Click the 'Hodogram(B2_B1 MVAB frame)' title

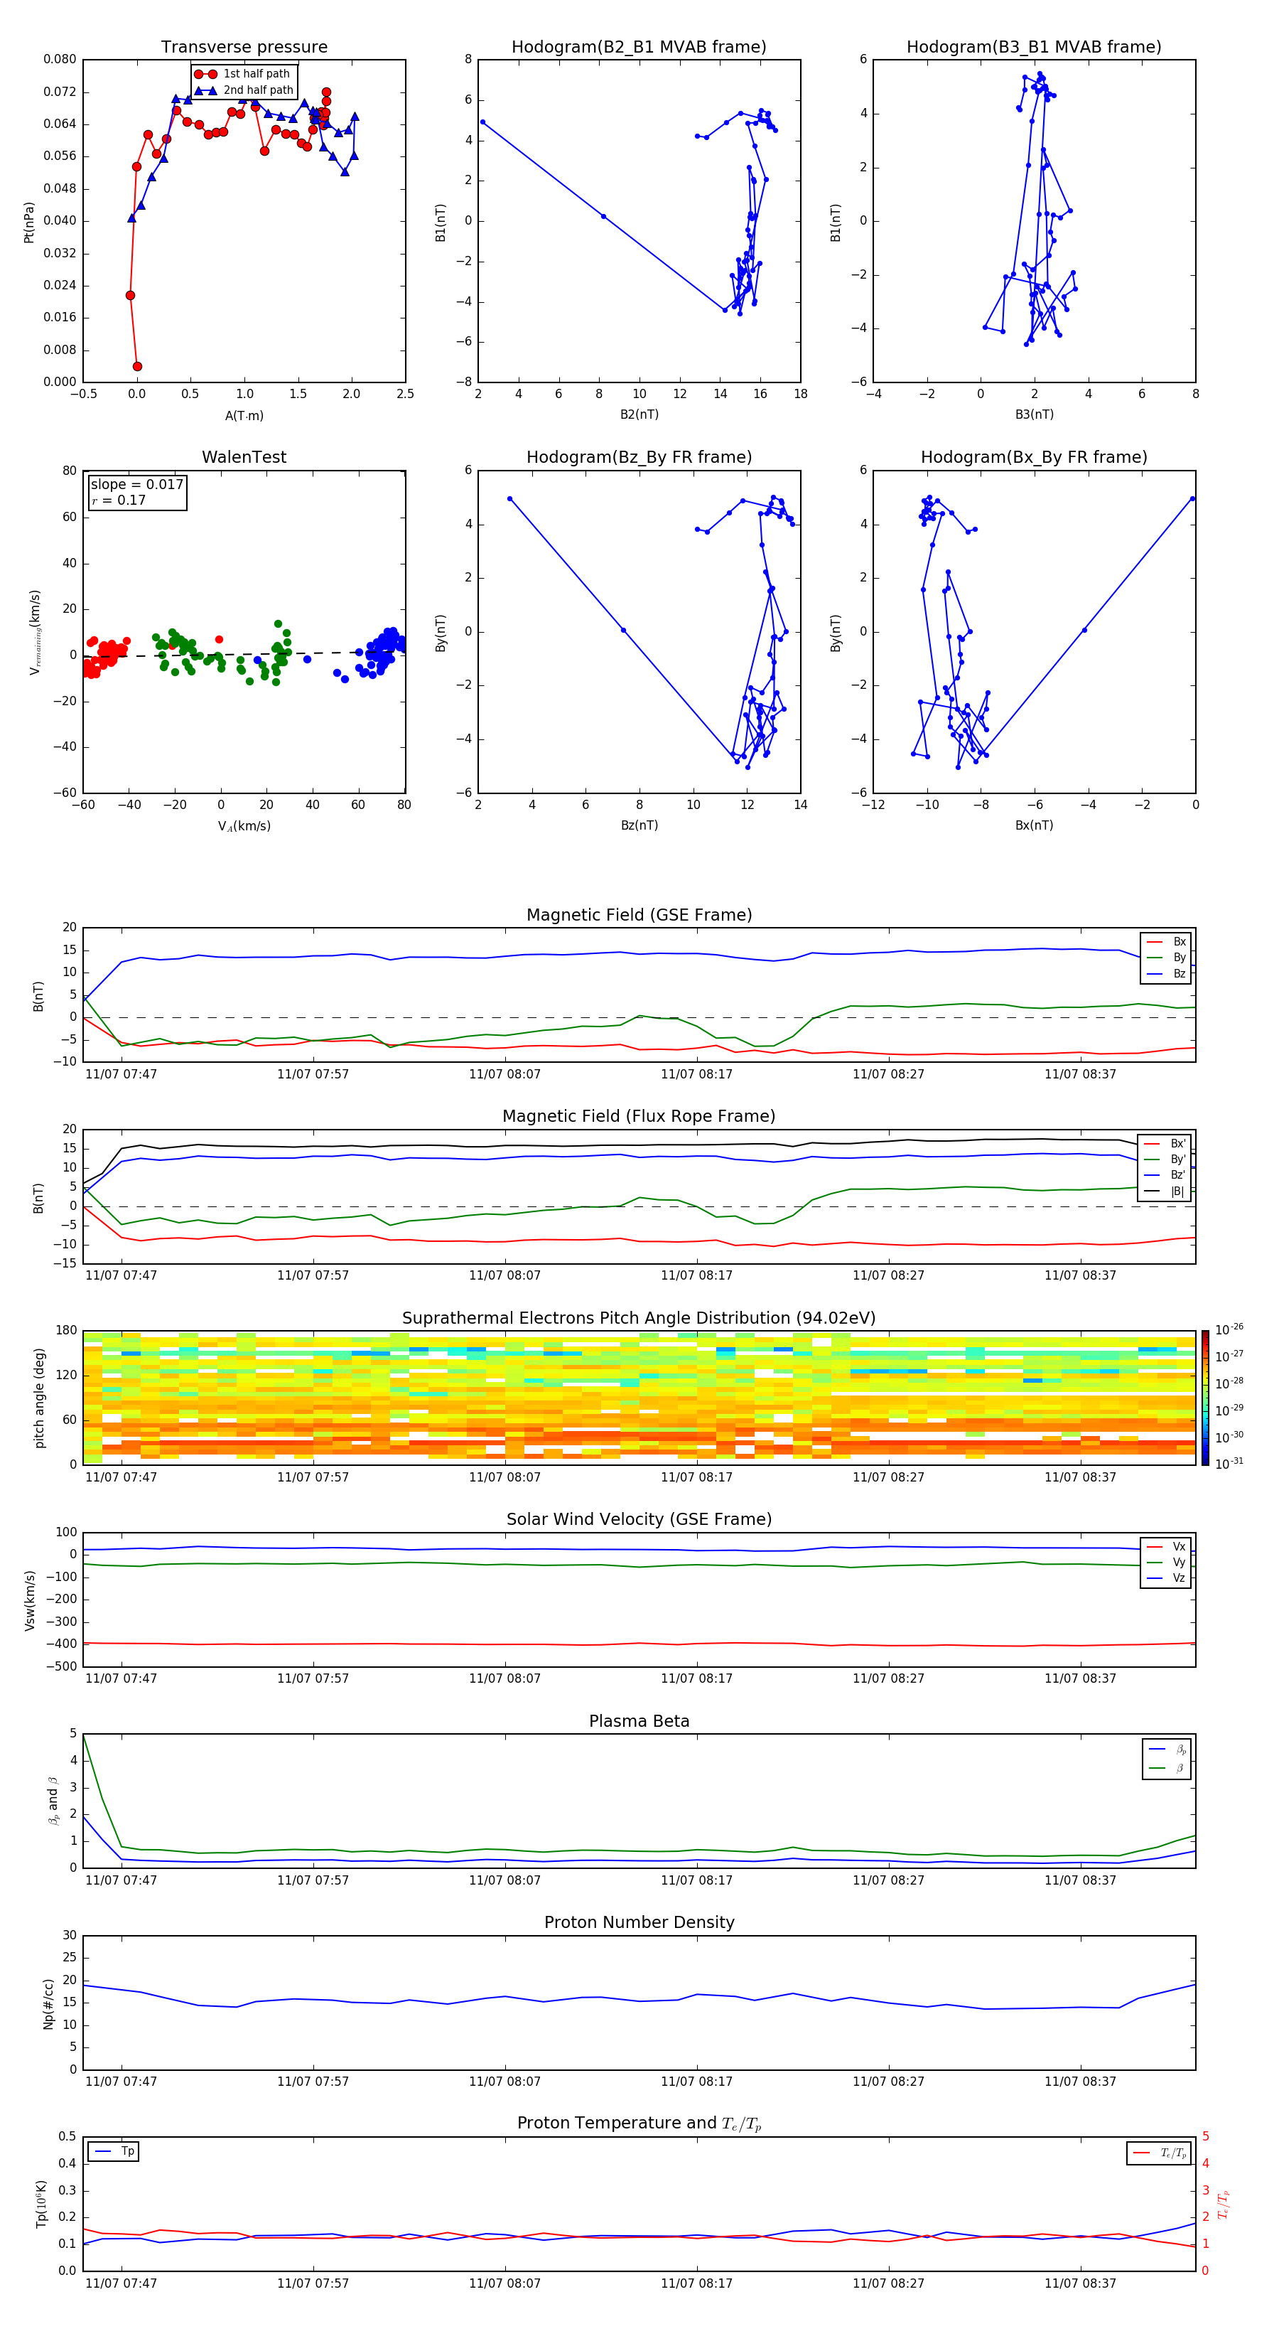[x=639, y=46]
